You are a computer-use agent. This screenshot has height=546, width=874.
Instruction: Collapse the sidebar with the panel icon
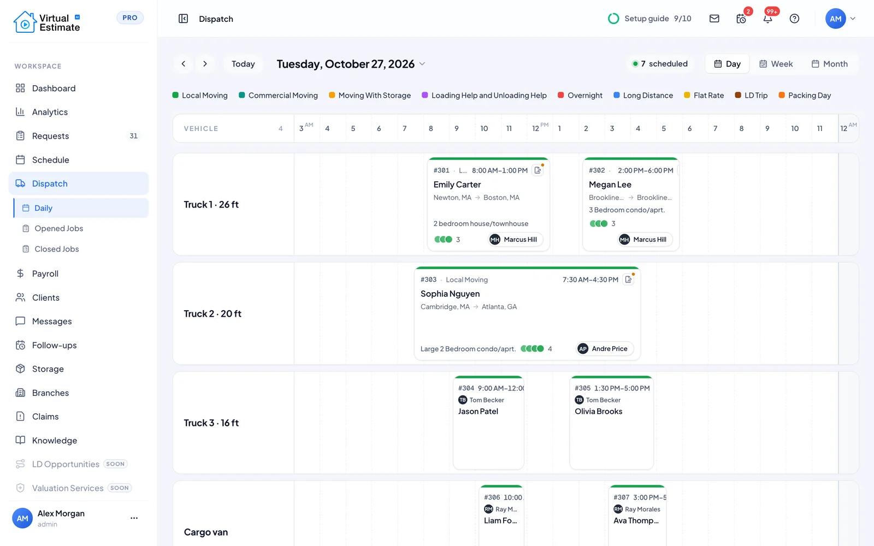coord(184,19)
